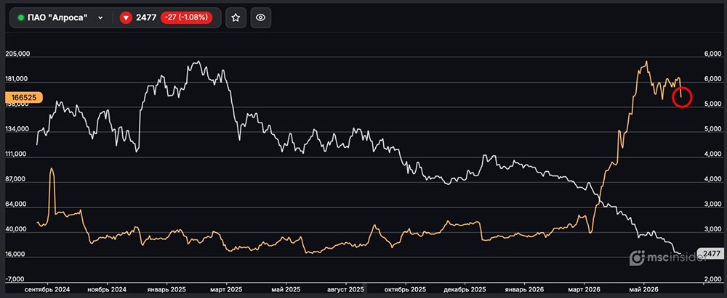The height and width of the screenshot is (298, 727).
Task: Click the март 2025 date label
Action: coord(226,290)
